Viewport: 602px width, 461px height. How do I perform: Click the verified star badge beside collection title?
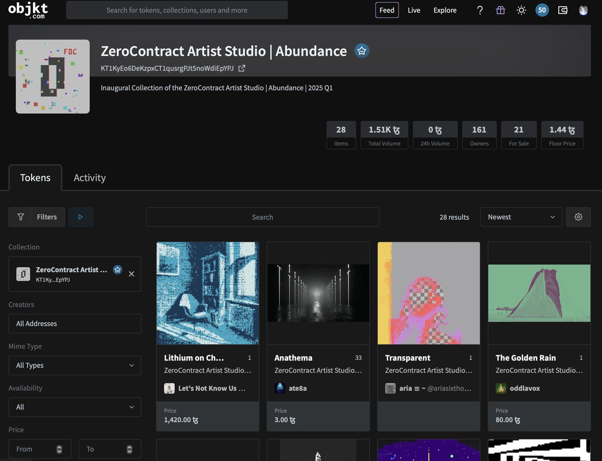[x=362, y=51]
